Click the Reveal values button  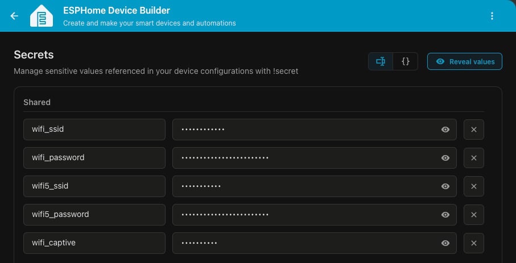(465, 61)
